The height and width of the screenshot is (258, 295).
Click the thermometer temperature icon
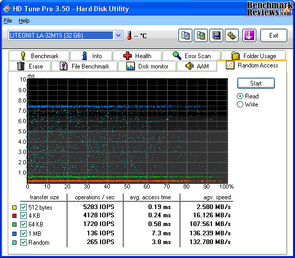[129, 36]
